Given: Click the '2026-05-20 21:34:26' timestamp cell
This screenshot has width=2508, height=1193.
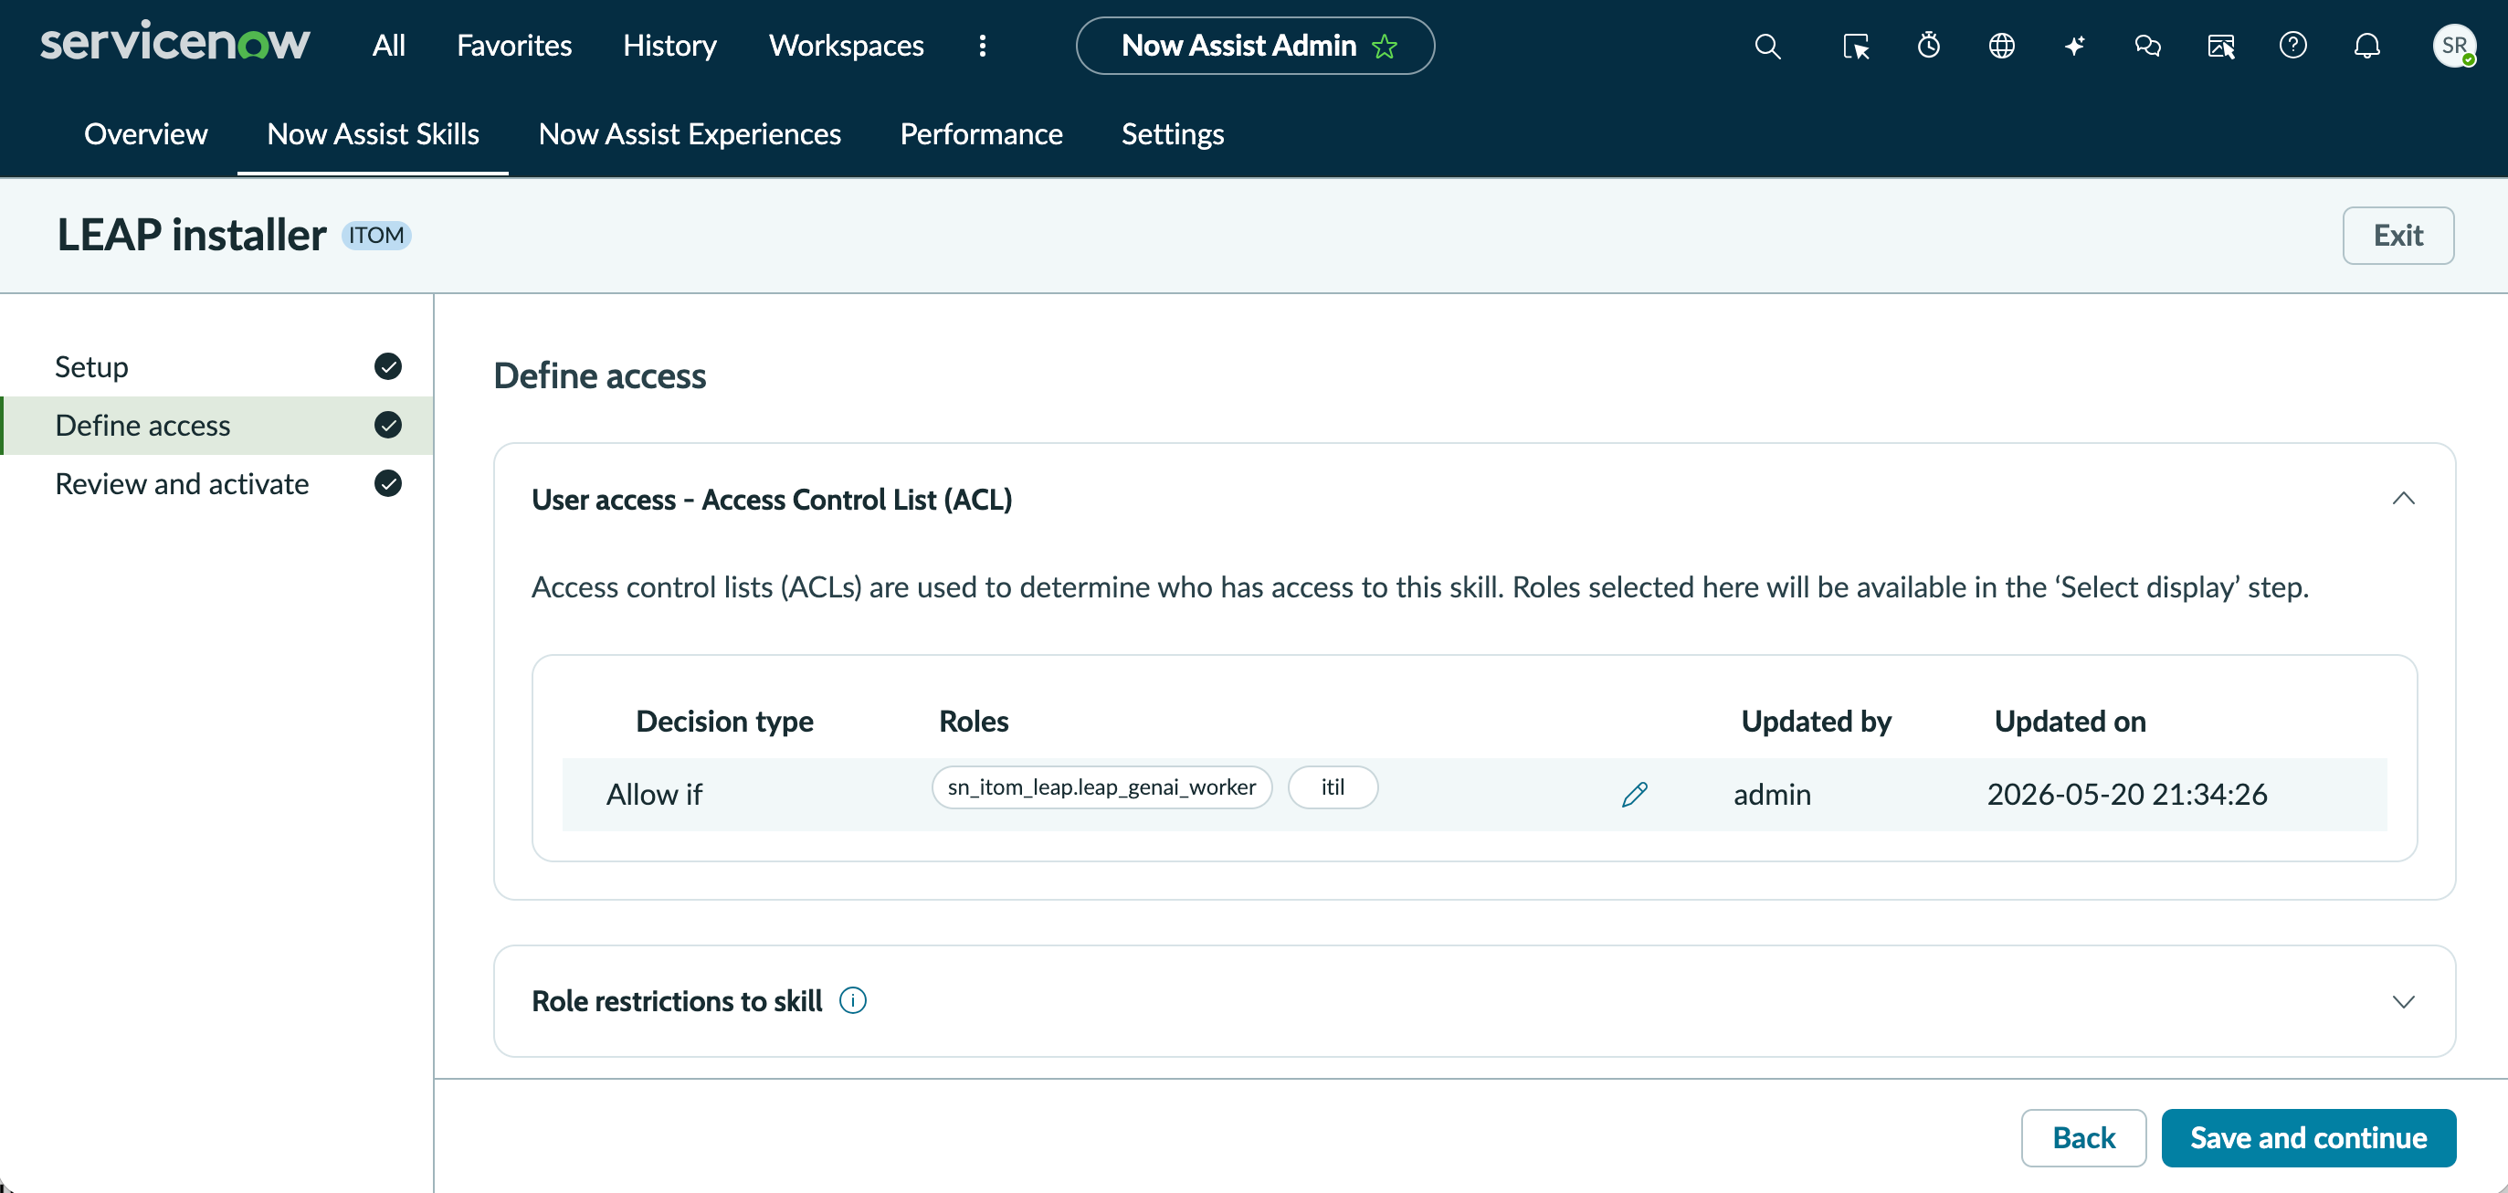Looking at the screenshot, I should pos(2126,795).
